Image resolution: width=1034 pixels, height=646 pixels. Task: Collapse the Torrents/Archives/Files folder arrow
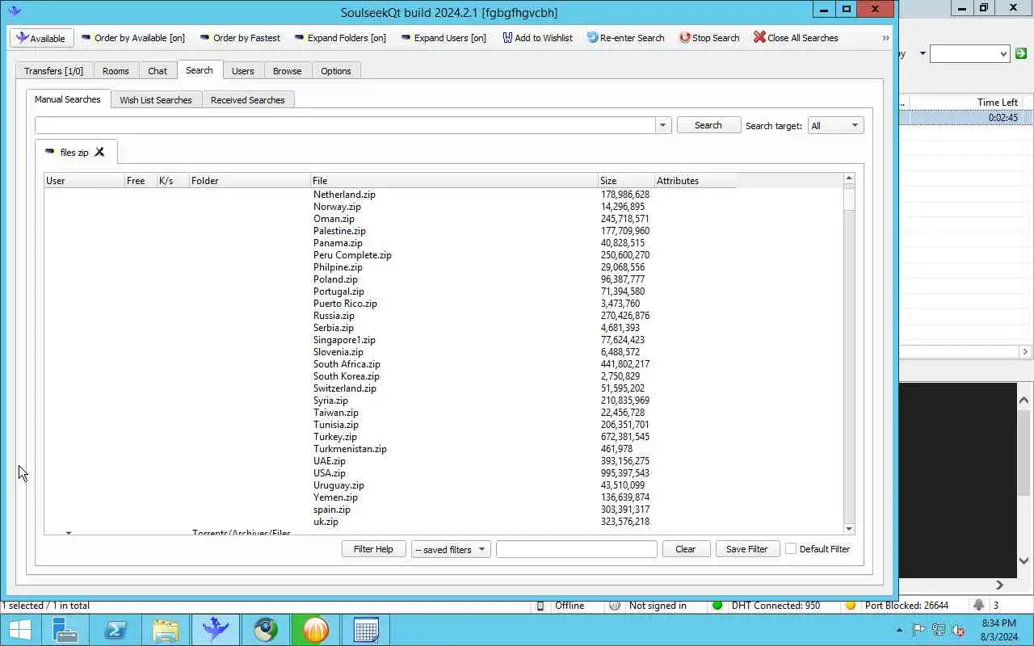point(69,533)
